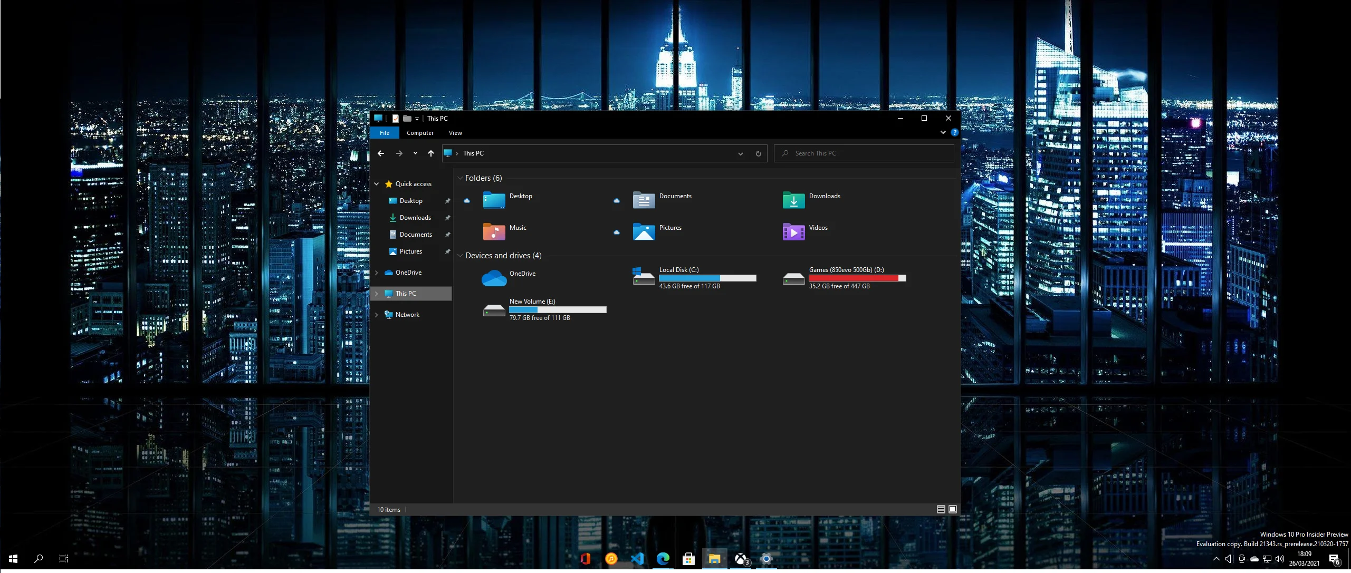This screenshot has height=573, width=1351.
Task: Open the Videos folder icon
Action: tap(793, 232)
